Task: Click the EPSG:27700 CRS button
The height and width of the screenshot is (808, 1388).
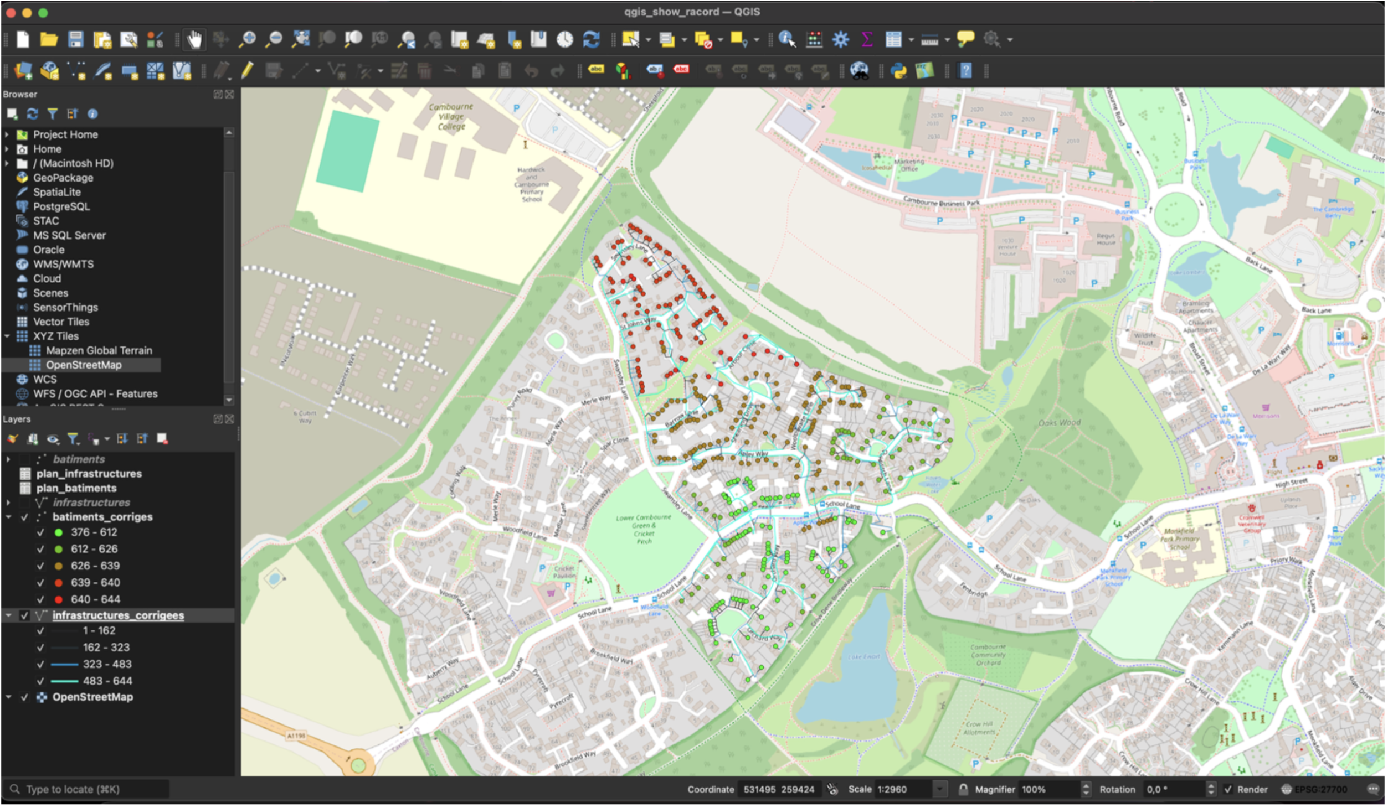Action: pyautogui.click(x=1314, y=790)
